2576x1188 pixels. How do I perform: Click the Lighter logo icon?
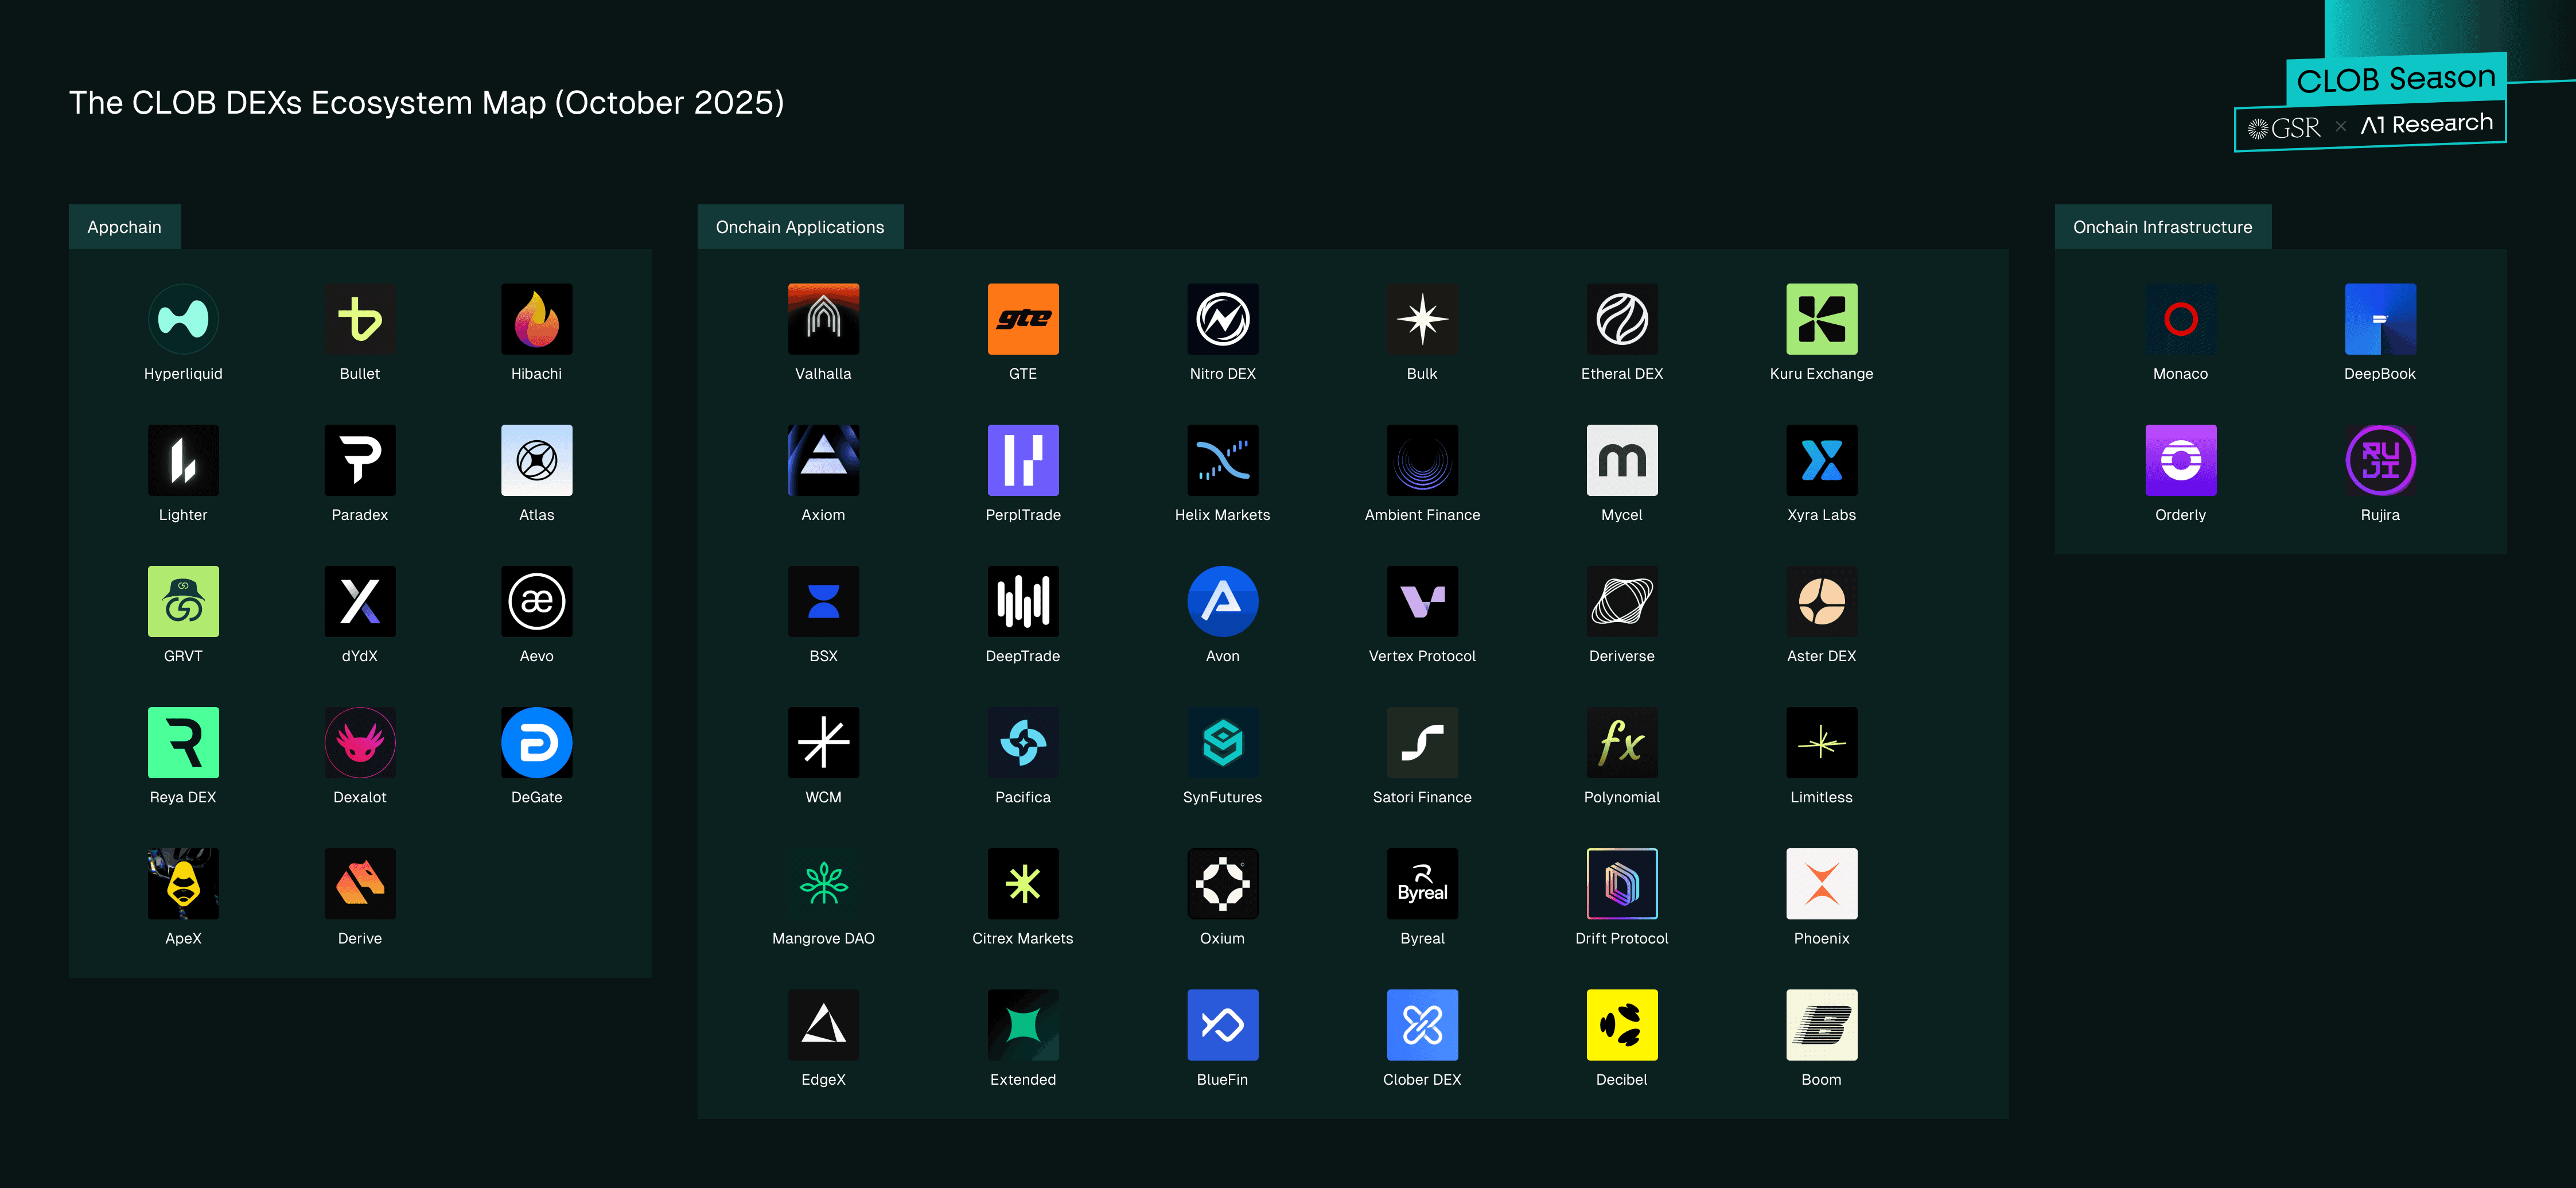183,460
